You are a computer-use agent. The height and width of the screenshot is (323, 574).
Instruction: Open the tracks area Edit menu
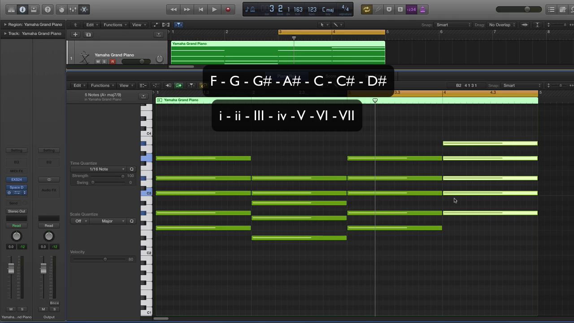click(92, 25)
